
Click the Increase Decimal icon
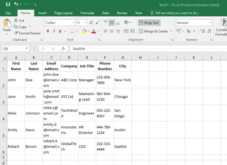203,31
